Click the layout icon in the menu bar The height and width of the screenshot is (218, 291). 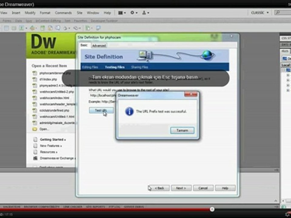[x=120, y=13]
